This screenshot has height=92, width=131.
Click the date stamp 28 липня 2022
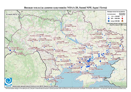point(14,14)
